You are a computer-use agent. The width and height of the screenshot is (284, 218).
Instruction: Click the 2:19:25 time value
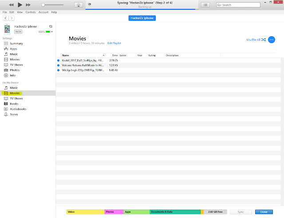click(114, 60)
